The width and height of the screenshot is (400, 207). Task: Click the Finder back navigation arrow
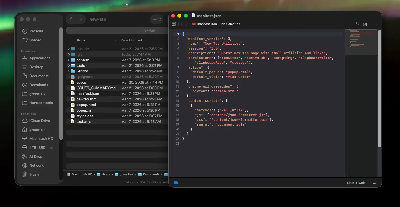tap(71, 19)
